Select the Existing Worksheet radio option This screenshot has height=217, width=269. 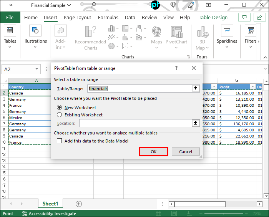[60, 114]
